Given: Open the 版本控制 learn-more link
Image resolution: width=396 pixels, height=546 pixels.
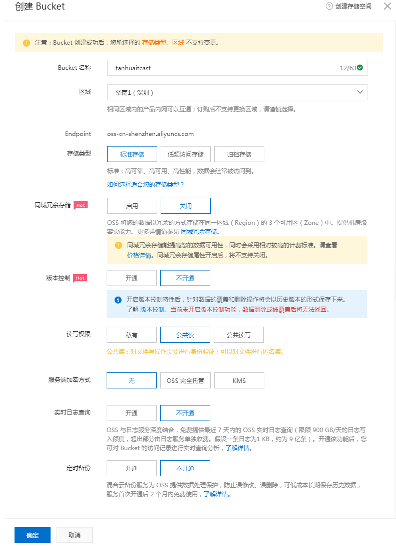Looking at the screenshot, I should [x=153, y=310].
